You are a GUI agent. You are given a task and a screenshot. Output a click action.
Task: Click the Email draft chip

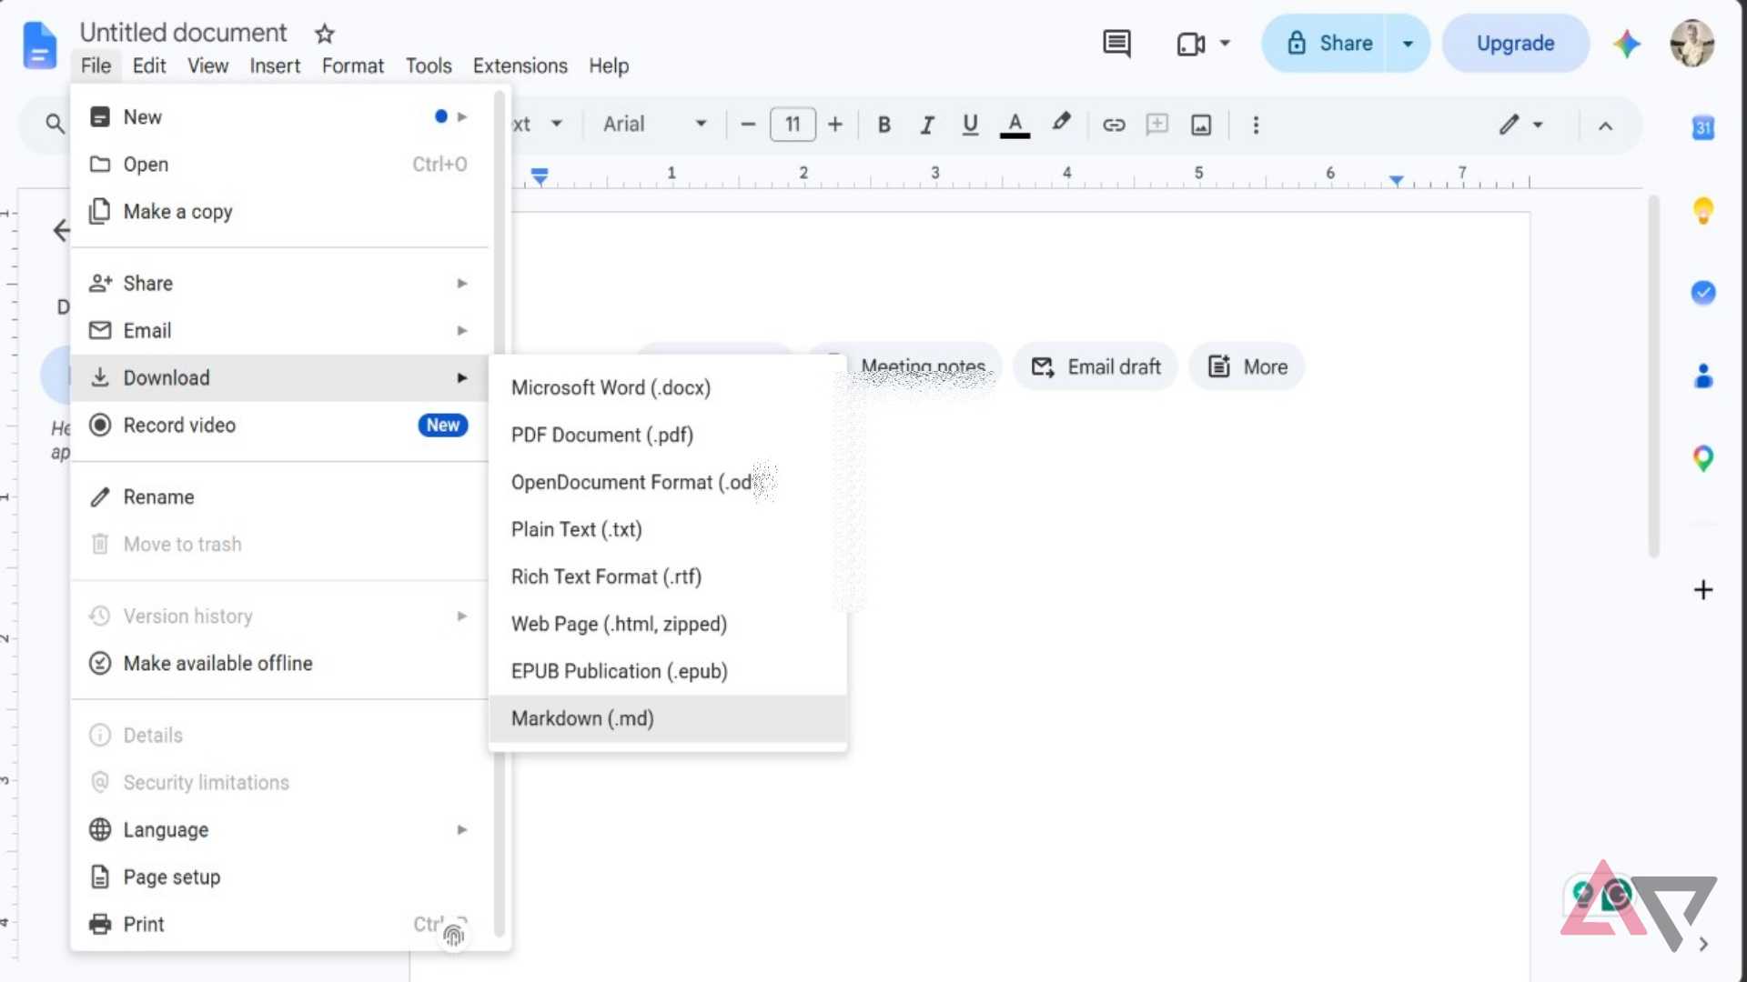pyautogui.click(x=1096, y=367)
